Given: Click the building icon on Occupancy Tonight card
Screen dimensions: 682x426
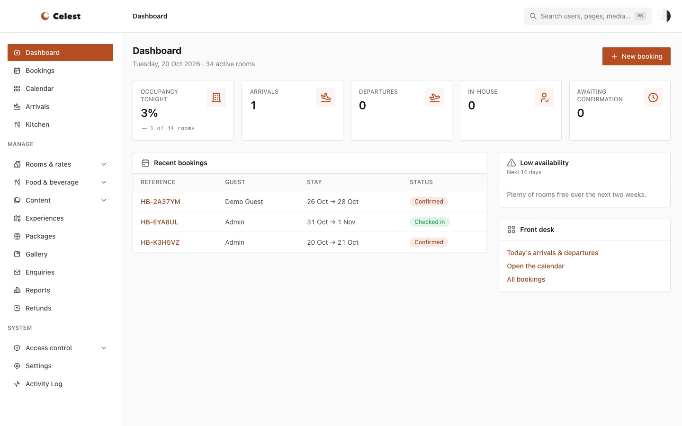Looking at the screenshot, I should click(216, 98).
